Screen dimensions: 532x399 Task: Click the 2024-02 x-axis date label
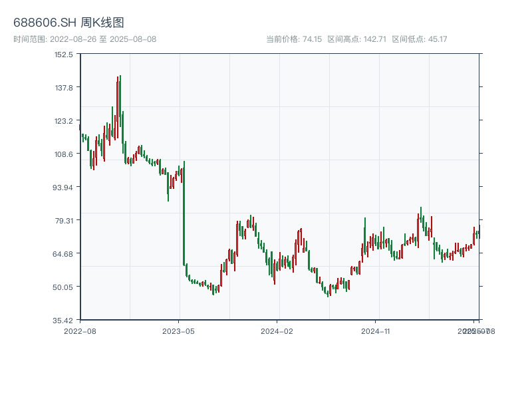(x=277, y=331)
